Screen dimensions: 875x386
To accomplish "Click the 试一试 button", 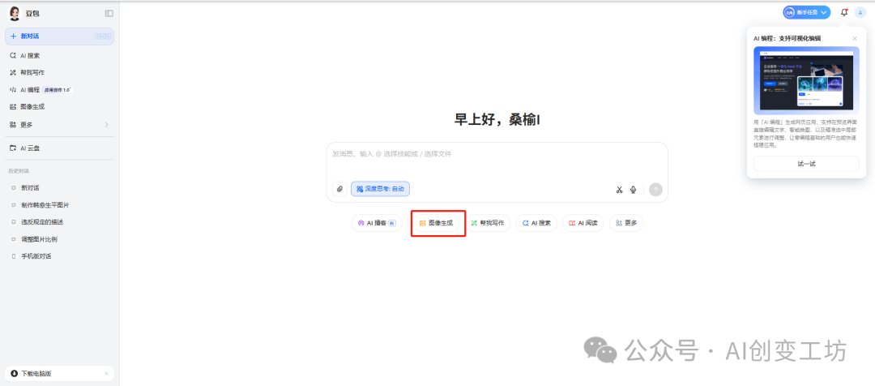I will (806, 164).
